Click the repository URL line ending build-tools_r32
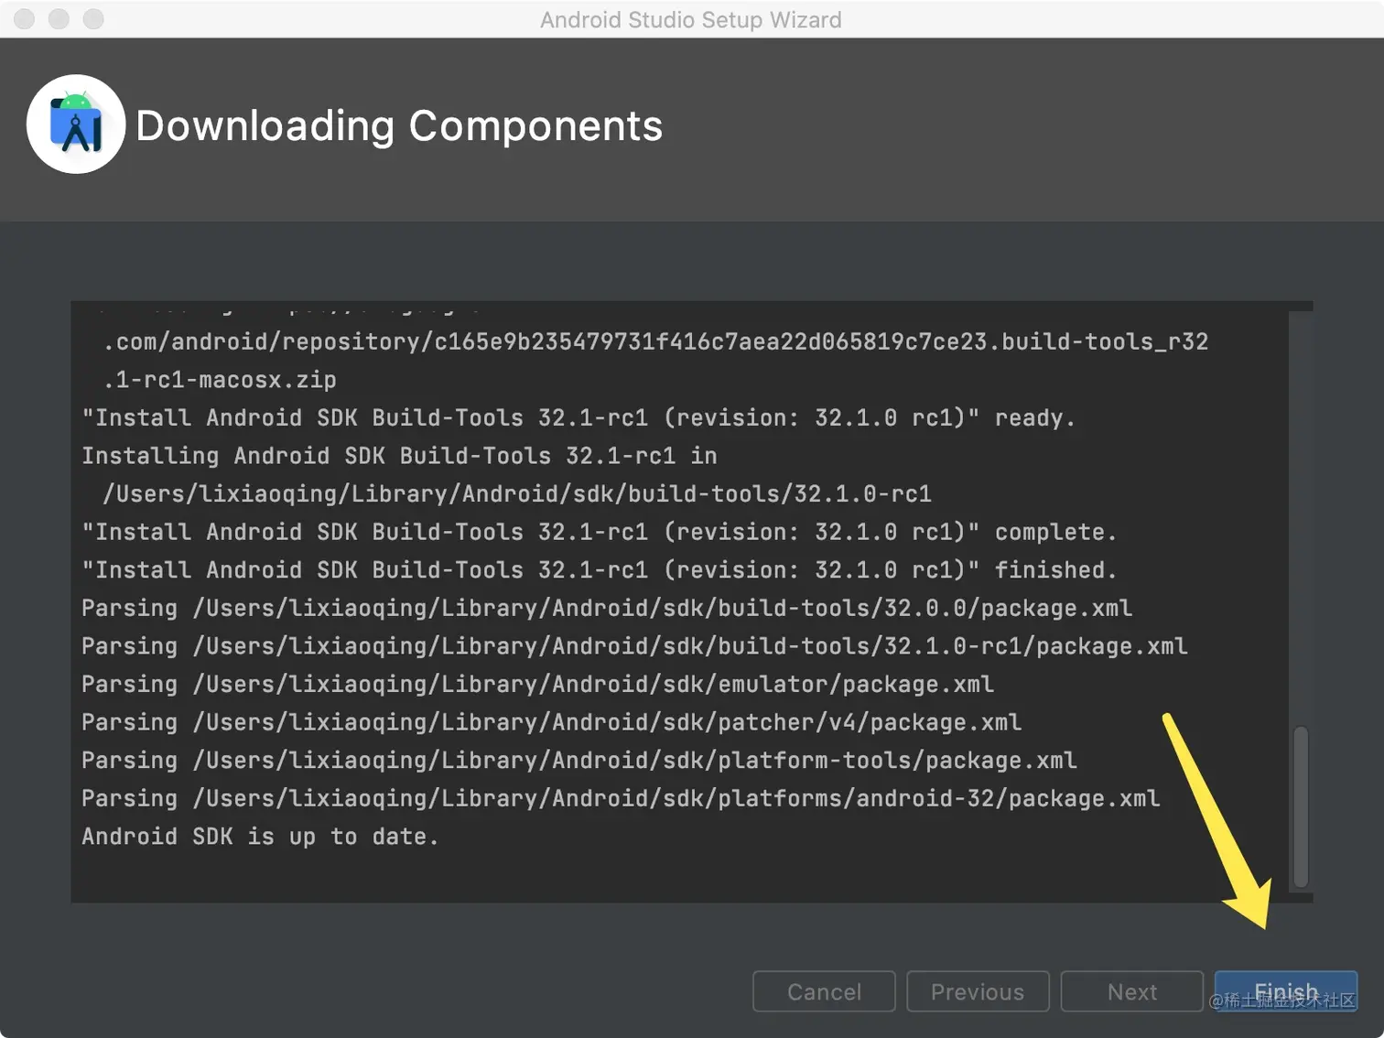The width and height of the screenshot is (1384, 1038). tap(655, 341)
